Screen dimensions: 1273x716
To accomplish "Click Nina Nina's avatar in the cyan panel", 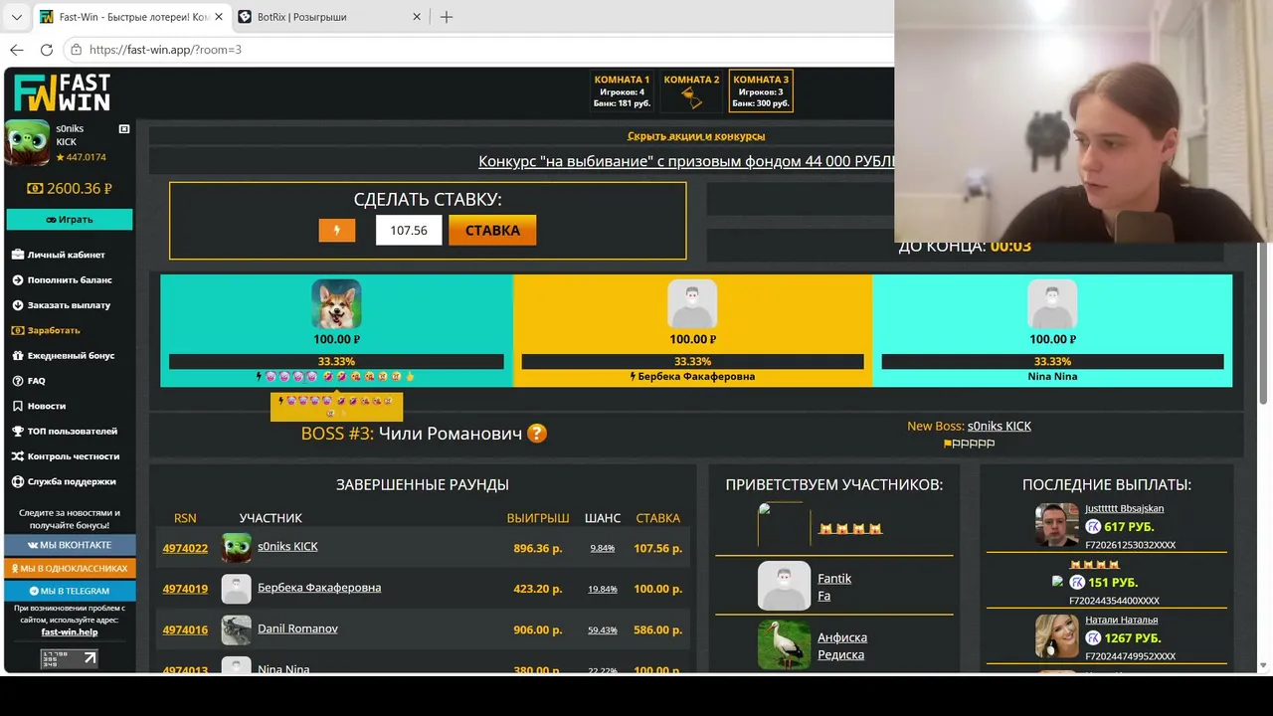I will pos(1052,303).
